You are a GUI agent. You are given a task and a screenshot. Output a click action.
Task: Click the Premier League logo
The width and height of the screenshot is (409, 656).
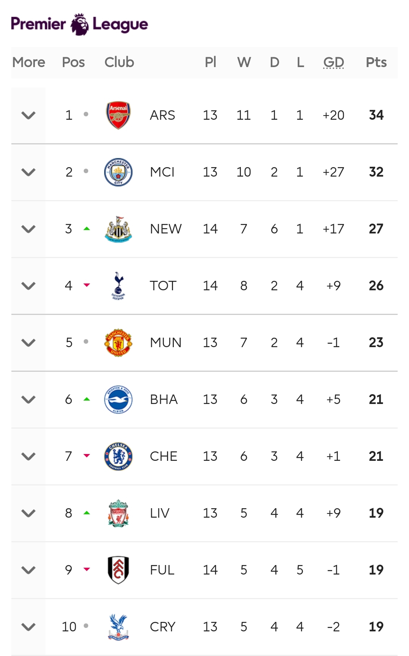[x=80, y=24]
